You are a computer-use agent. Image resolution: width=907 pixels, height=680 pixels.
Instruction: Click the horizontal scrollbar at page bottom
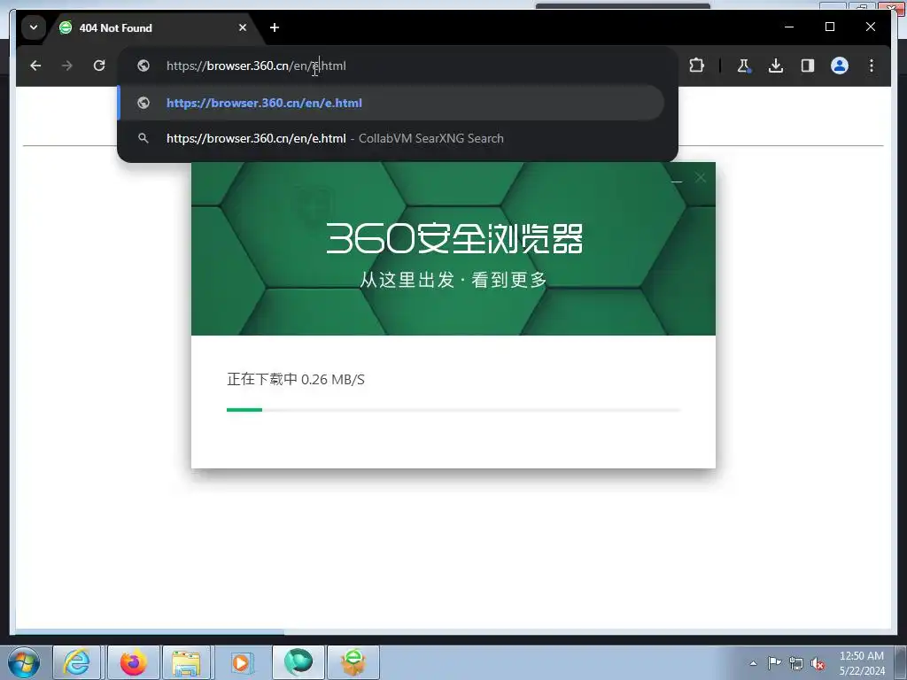coord(150,632)
